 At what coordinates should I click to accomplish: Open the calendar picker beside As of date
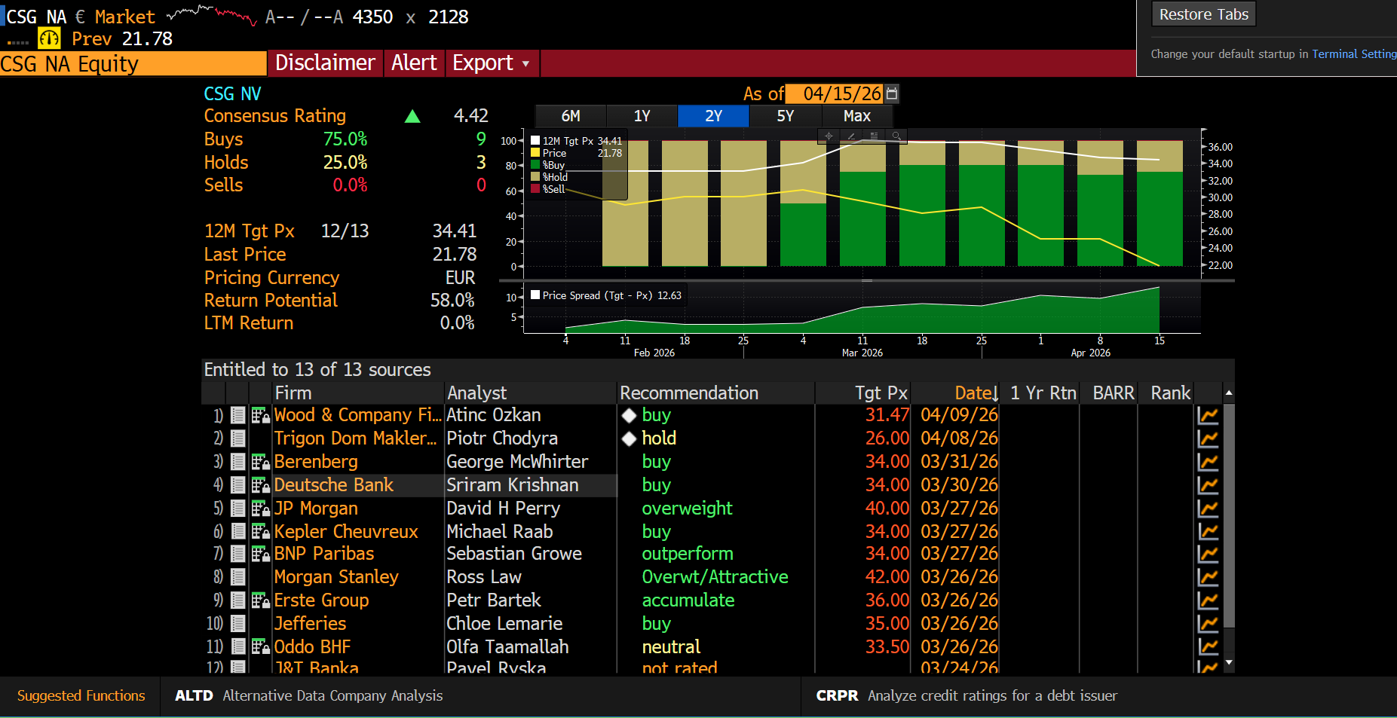click(x=892, y=93)
